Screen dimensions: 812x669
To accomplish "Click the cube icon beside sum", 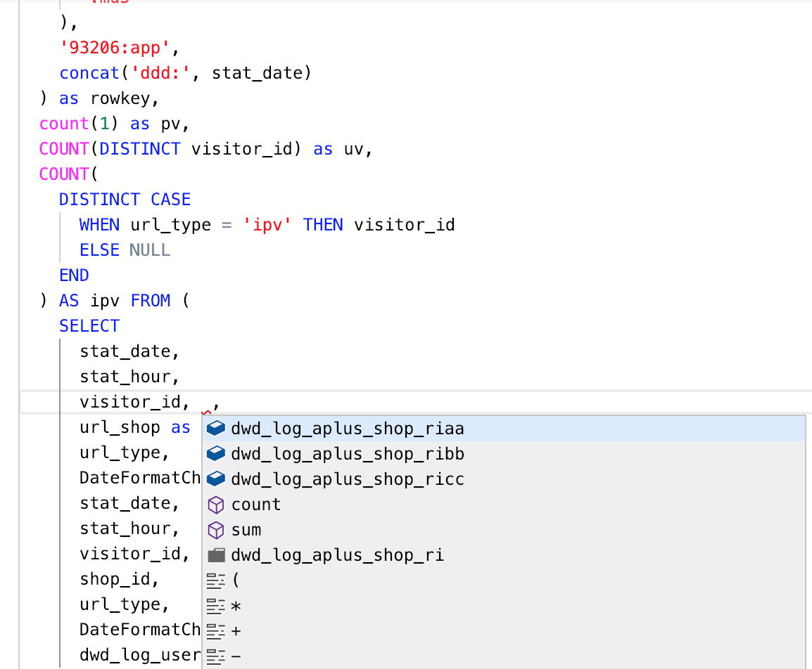I will coord(215,530).
